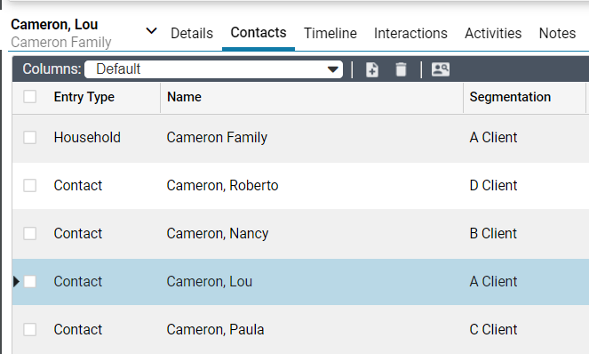
Task: Go to the Interactions tab
Action: point(410,33)
